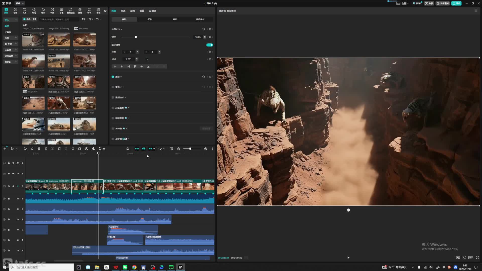Click the microphone record voiceover icon
This screenshot has width=482, height=271.
pos(128,149)
